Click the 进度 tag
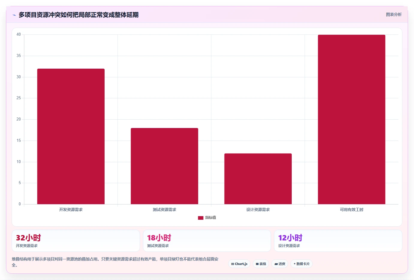 click(x=280, y=264)
